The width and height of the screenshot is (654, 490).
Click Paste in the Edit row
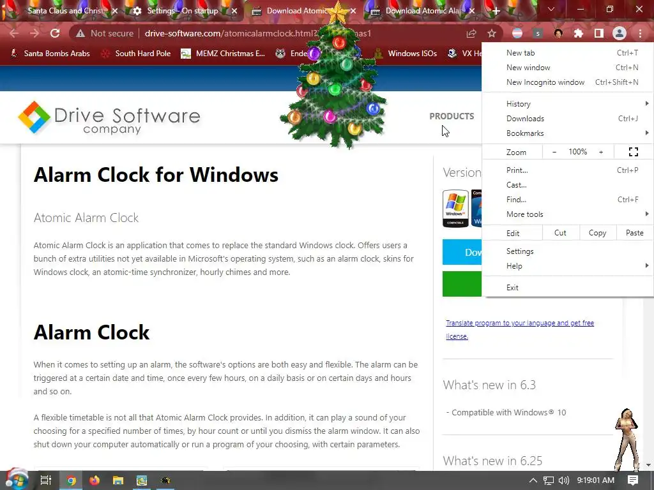(x=634, y=233)
